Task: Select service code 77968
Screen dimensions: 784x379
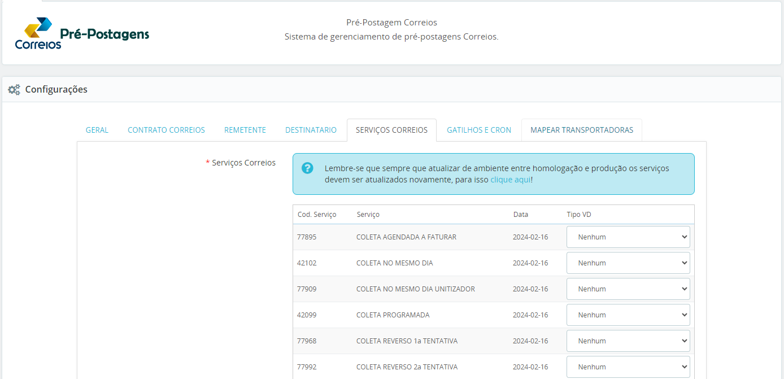Action: click(307, 341)
